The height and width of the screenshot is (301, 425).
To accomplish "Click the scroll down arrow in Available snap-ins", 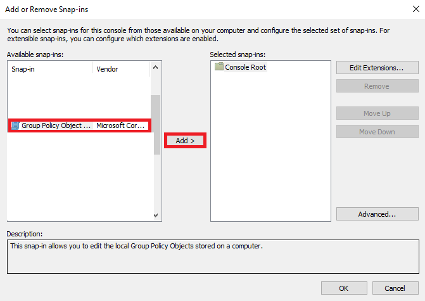I will [x=156, y=215].
